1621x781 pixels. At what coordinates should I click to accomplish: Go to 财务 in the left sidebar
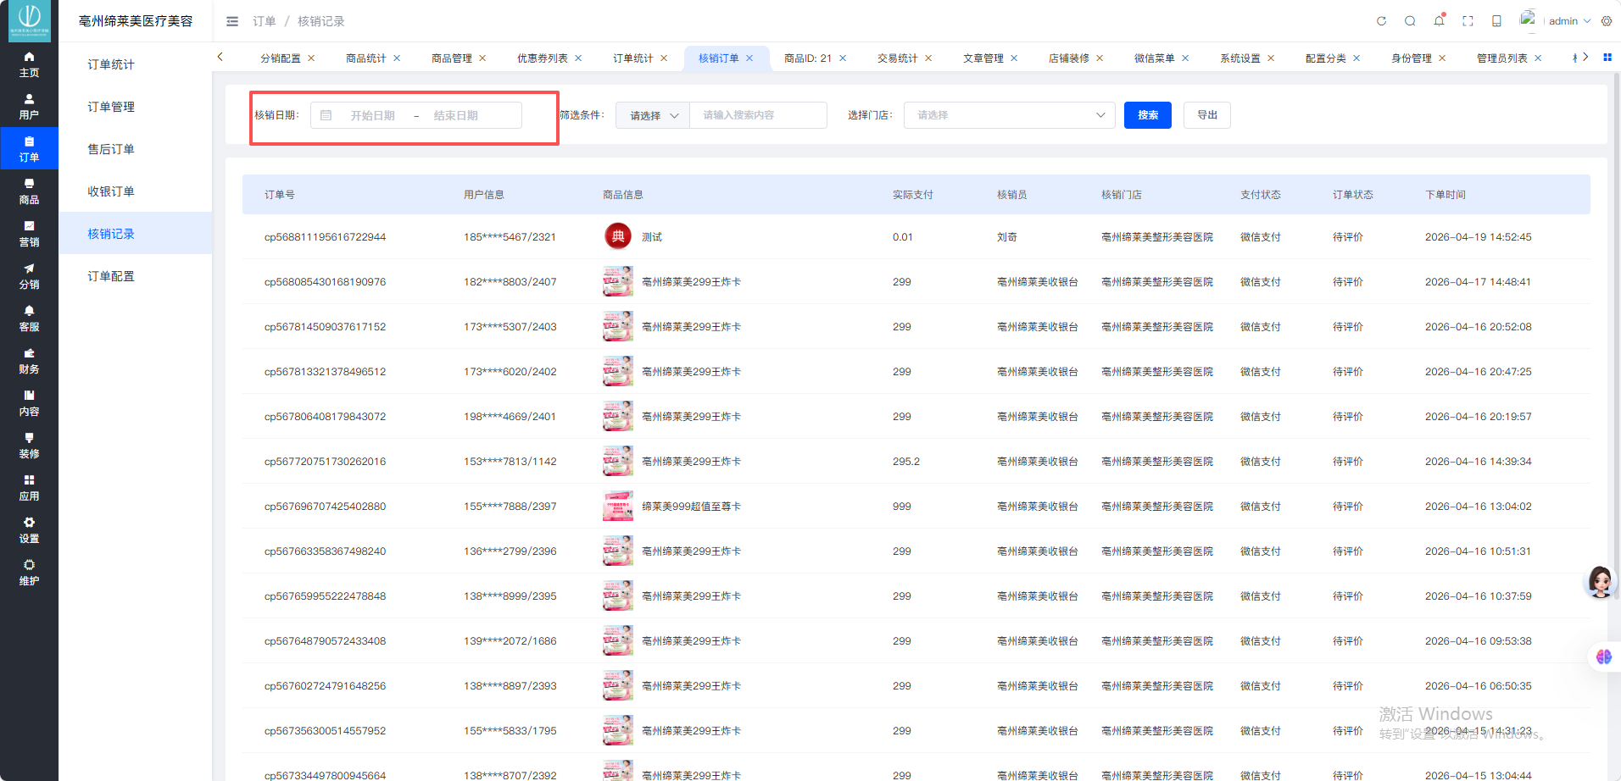point(29,361)
